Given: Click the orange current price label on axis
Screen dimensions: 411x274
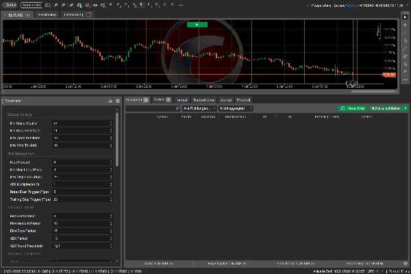Looking at the screenshot, I should click(x=389, y=75).
